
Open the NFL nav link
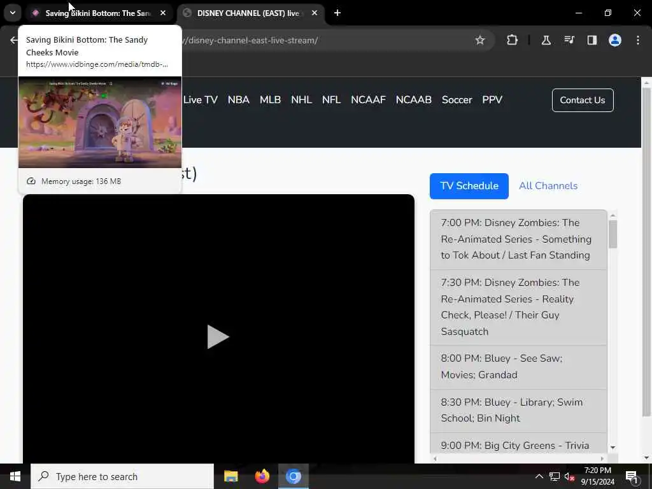(331, 100)
